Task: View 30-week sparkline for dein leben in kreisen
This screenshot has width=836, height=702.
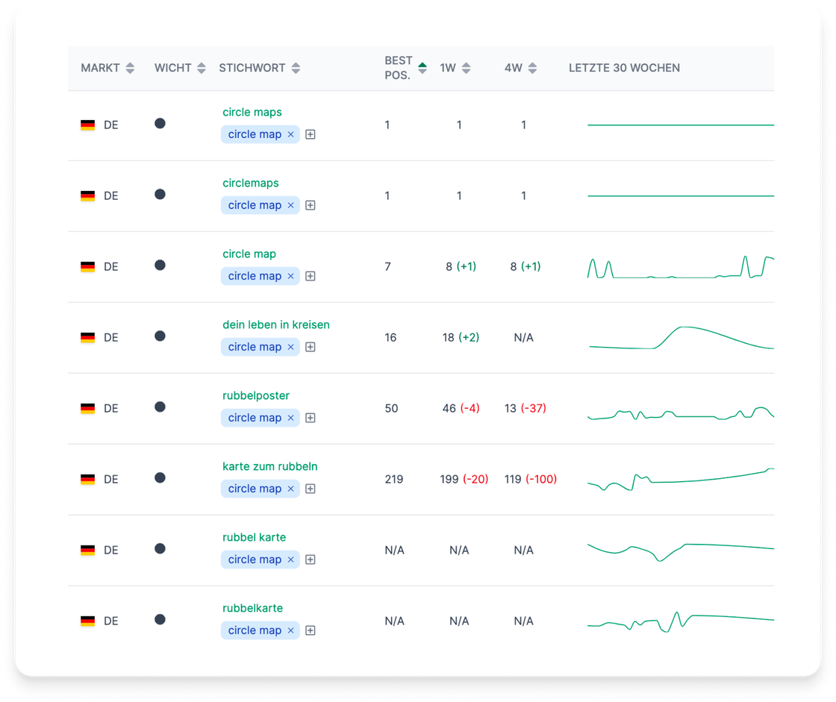Action: 681,338
